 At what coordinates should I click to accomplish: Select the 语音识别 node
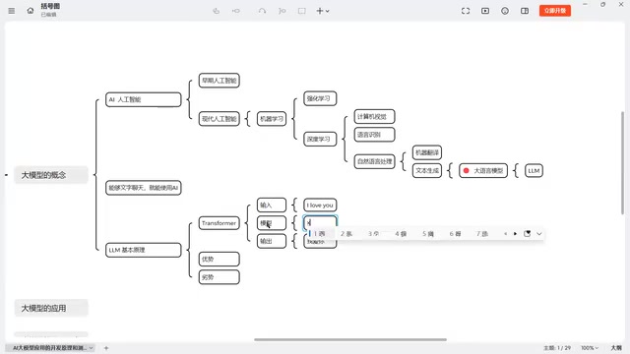(374, 135)
